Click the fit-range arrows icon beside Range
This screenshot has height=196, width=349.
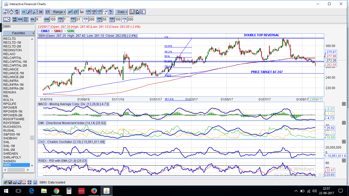(48, 12)
